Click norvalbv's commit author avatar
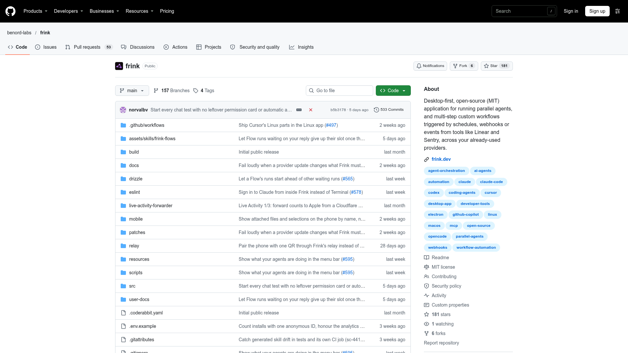628x353 pixels. tap(123, 110)
